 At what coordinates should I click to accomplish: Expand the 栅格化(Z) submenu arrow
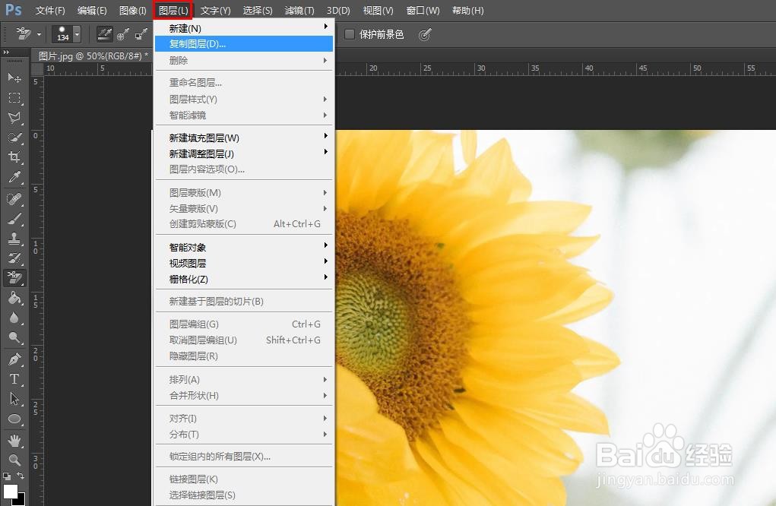(325, 277)
